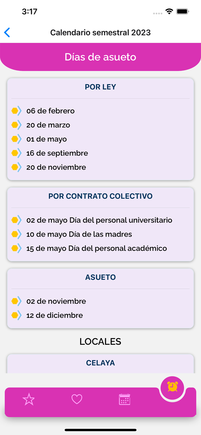
Task: Open the calendar icon in bottom bar
Action: coord(124,399)
